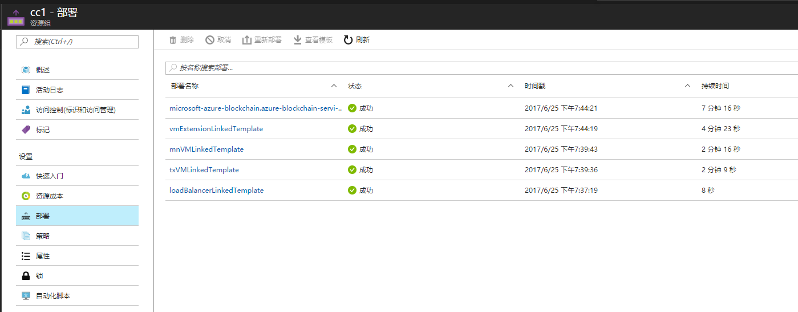Open 活动日志 activity log

pyautogui.click(x=49, y=90)
